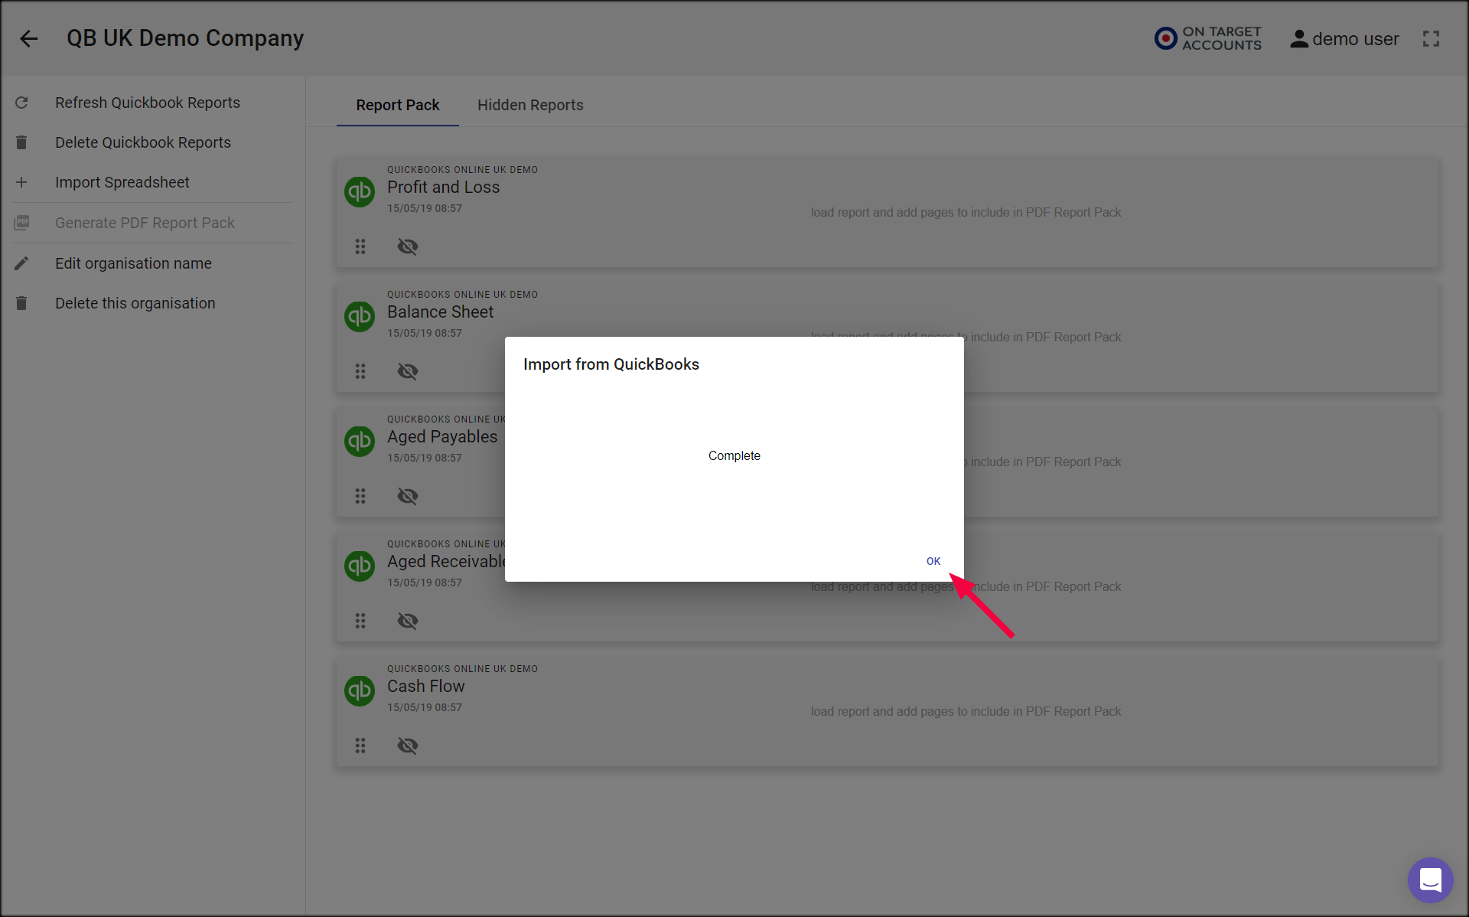This screenshot has width=1469, height=917.
Task: Click QuickBooks logo on Cash Flow
Action: [360, 690]
